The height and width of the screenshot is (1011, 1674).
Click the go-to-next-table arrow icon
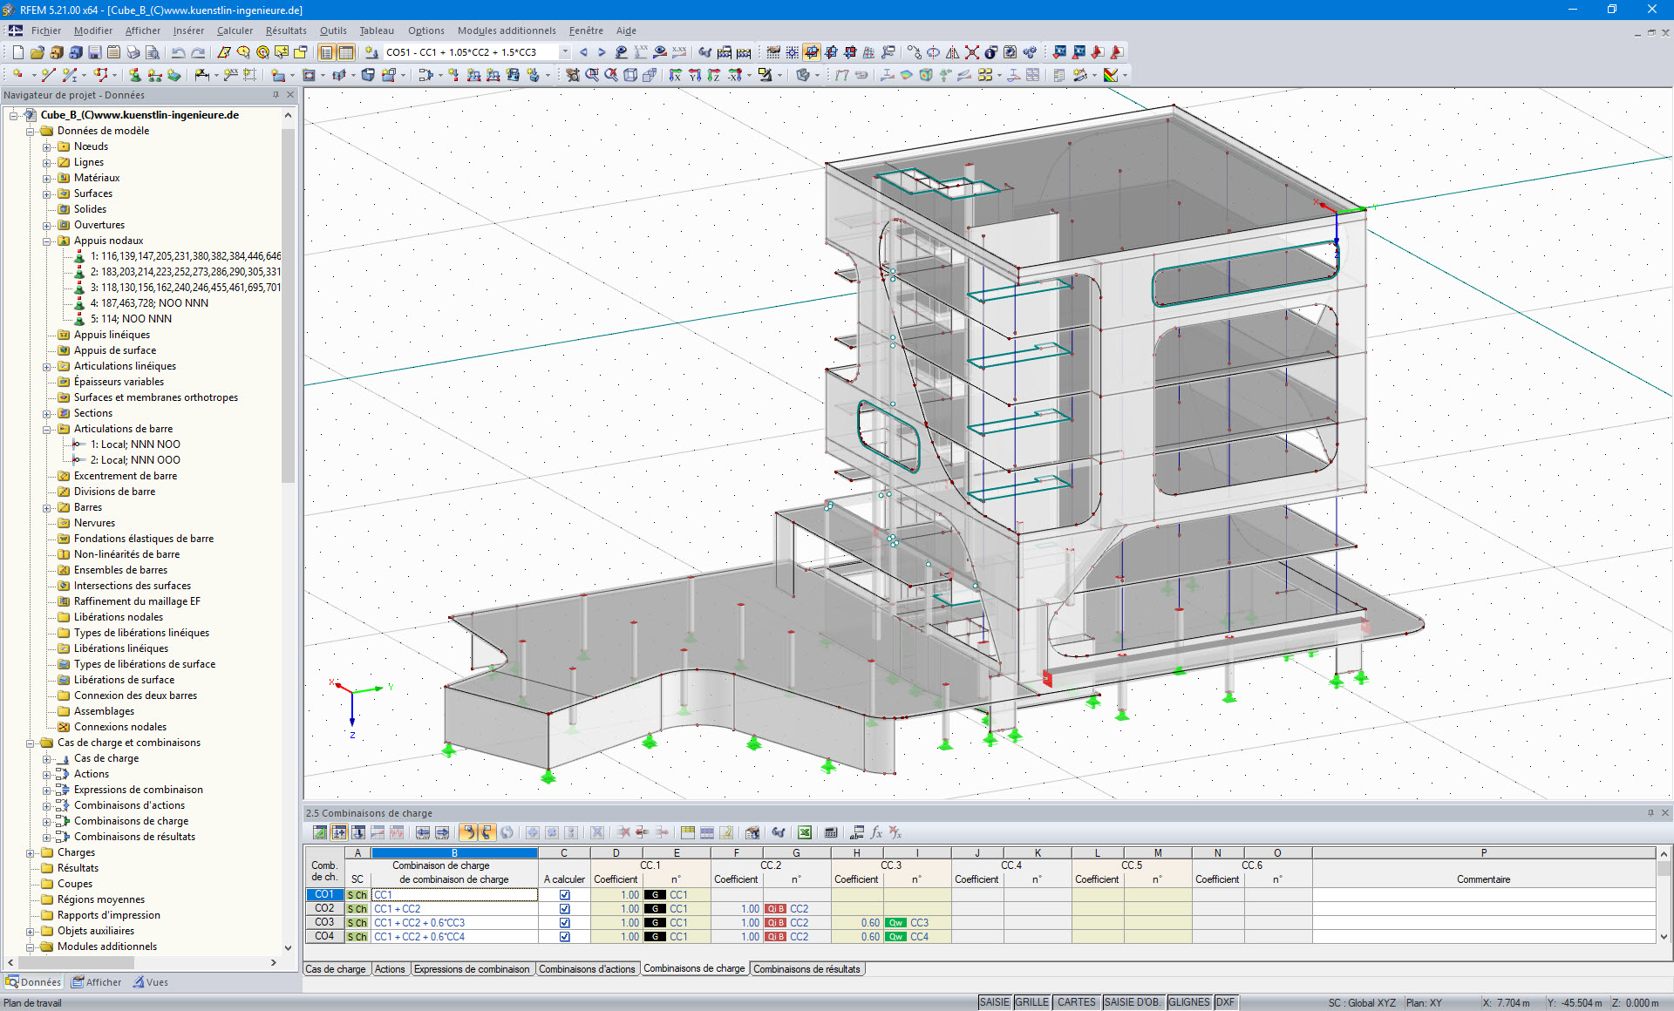pyautogui.click(x=442, y=832)
